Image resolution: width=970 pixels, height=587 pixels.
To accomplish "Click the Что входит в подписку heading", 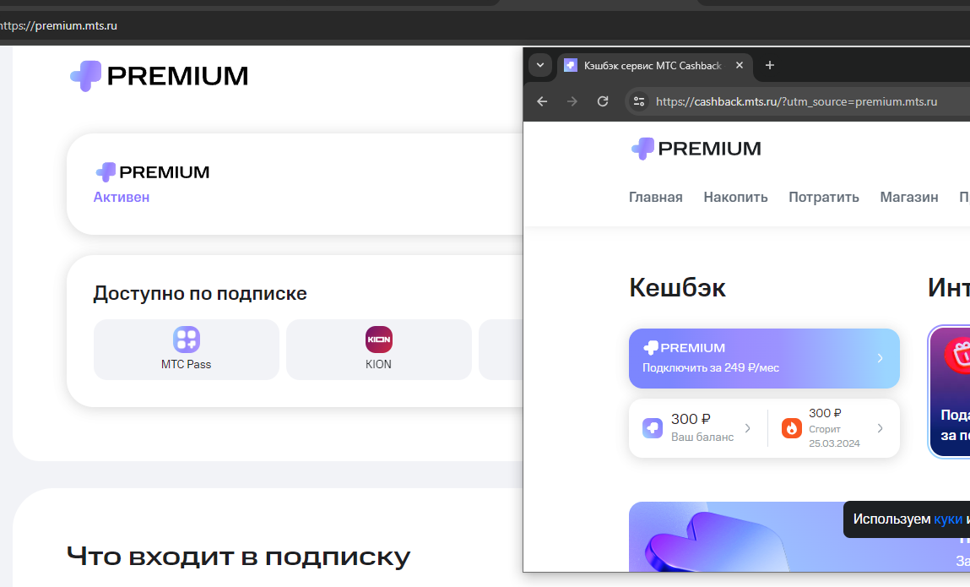I will [x=238, y=557].
